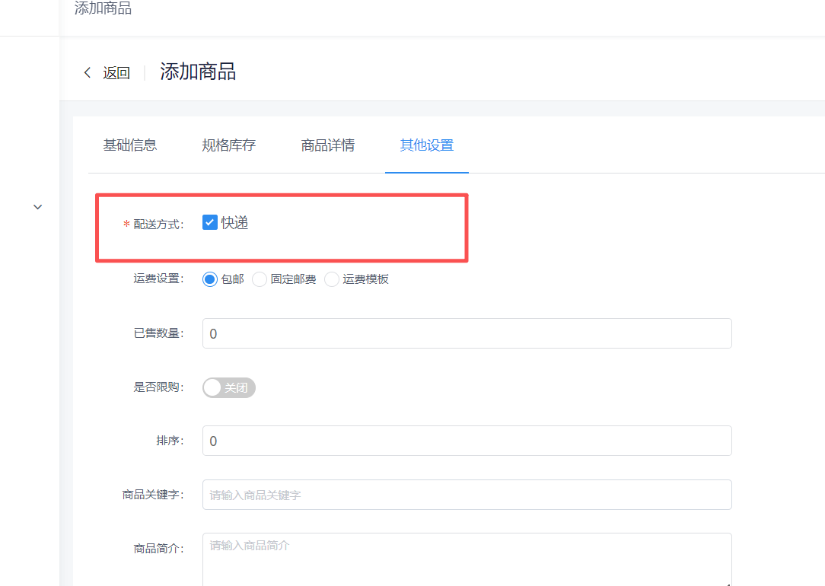Go to the 商品详情 tab

click(x=328, y=145)
